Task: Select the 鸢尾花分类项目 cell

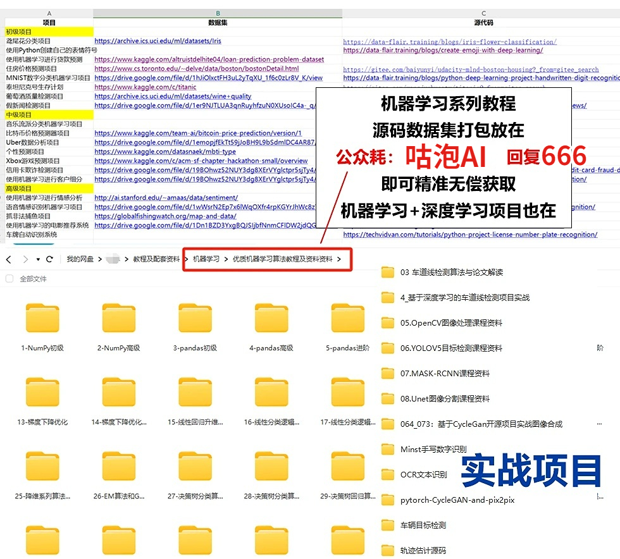Action: tap(49, 40)
